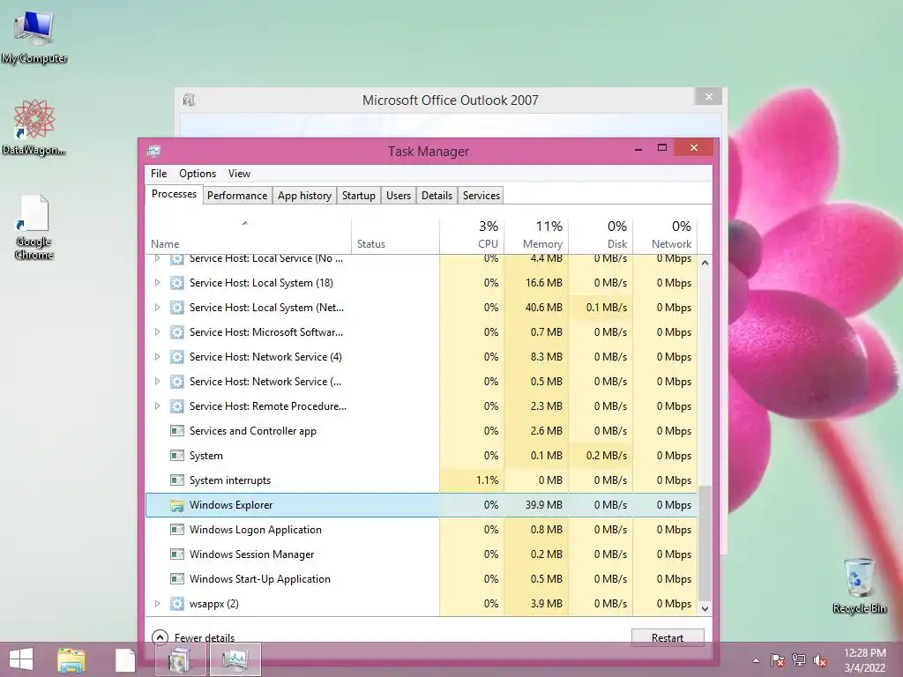
Task: Switch to the Services tab
Action: 481,195
